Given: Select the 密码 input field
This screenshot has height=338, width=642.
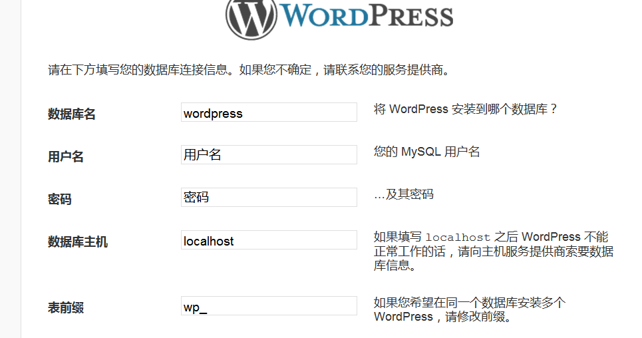Looking at the screenshot, I should [x=269, y=198].
